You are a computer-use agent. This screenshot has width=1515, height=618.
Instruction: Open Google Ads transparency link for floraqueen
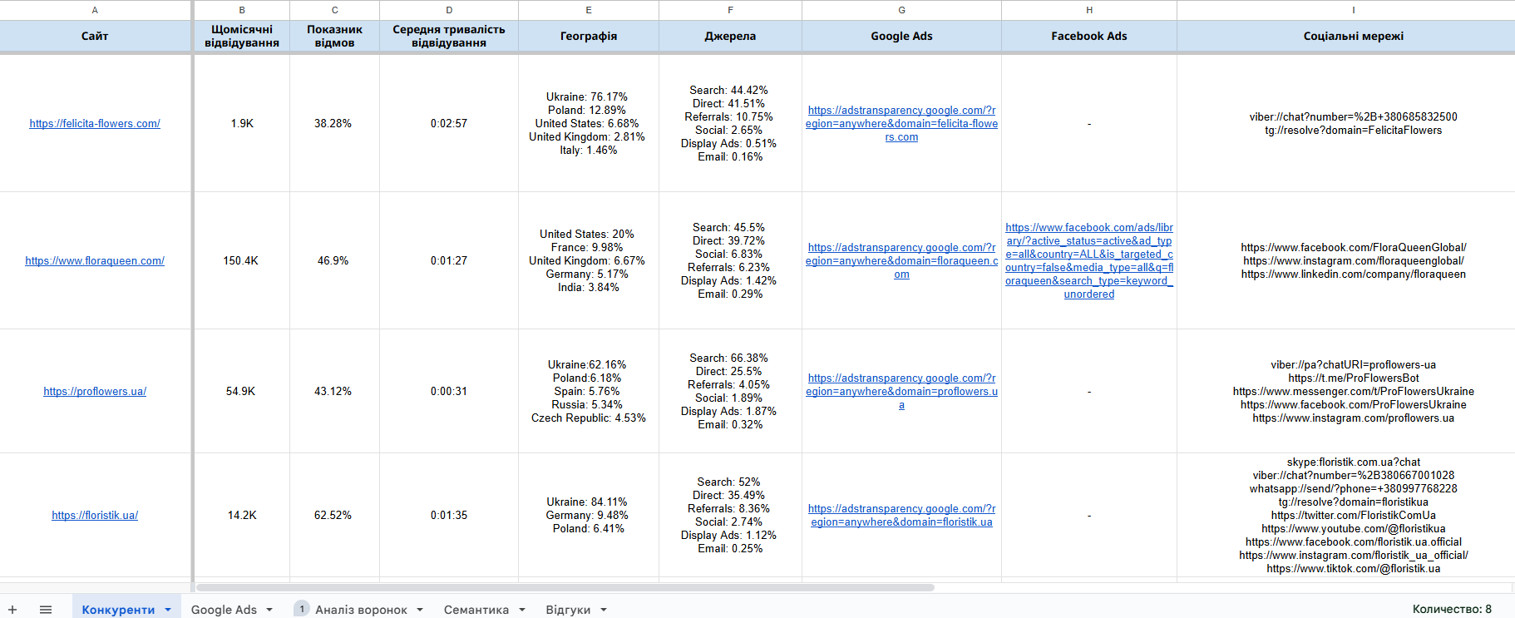[901, 261]
